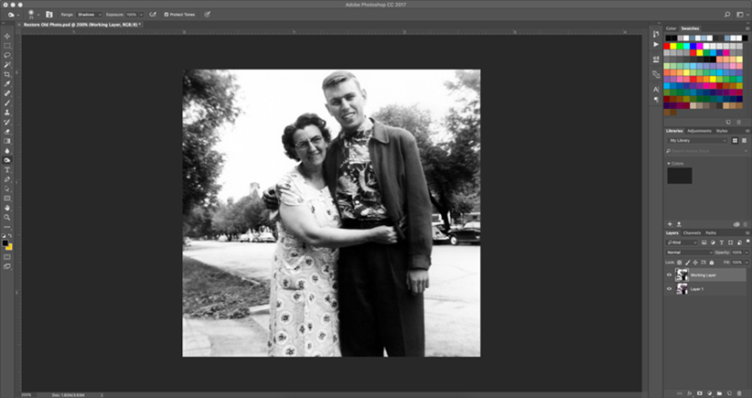This screenshot has width=752, height=398.
Task: Open the brush panel from options bar
Action: 48,15
